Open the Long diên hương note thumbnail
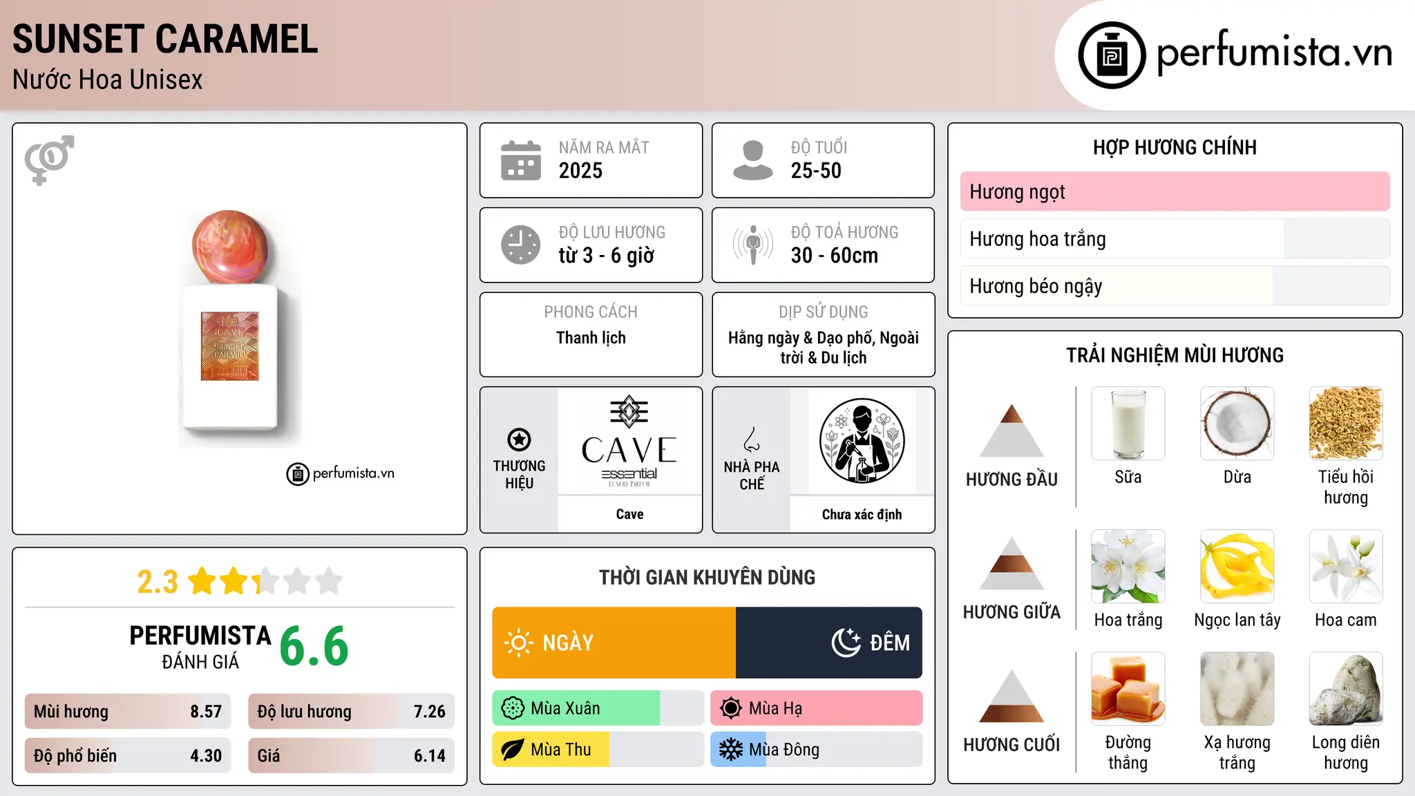1415x796 pixels. pyautogui.click(x=1345, y=689)
